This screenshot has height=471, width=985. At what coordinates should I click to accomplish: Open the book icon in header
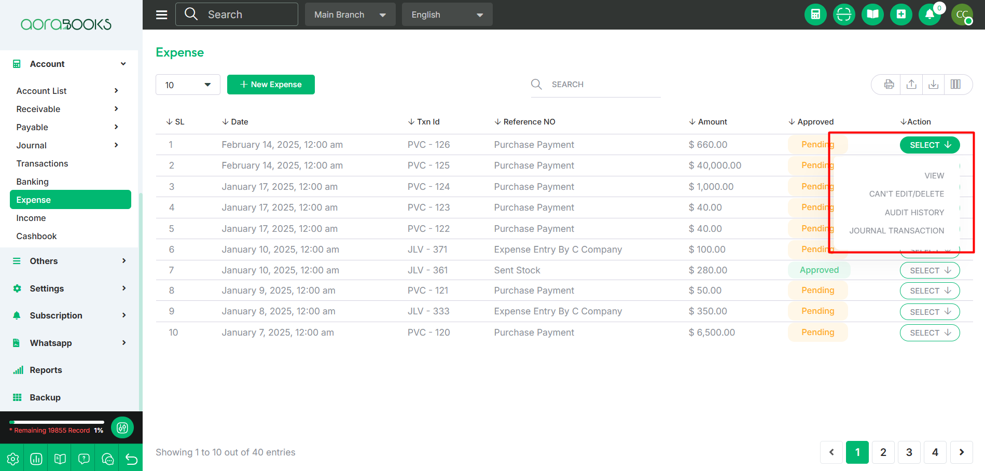872,14
